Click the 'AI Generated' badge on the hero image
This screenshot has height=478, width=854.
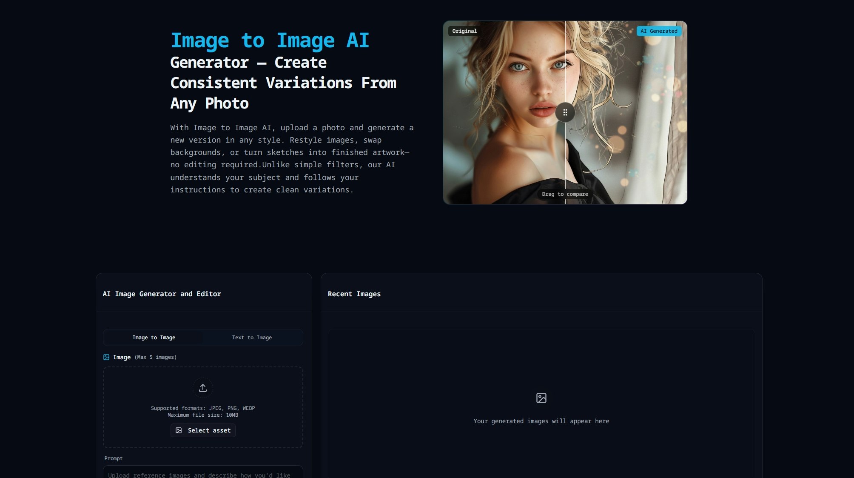659,31
